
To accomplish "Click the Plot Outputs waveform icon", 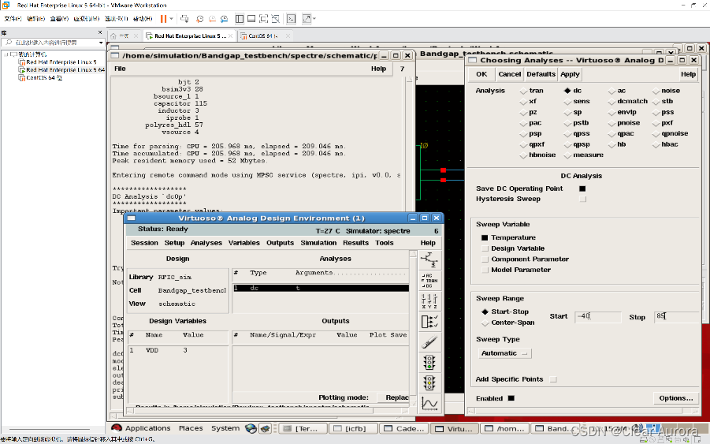I will click(x=429, y=403).
